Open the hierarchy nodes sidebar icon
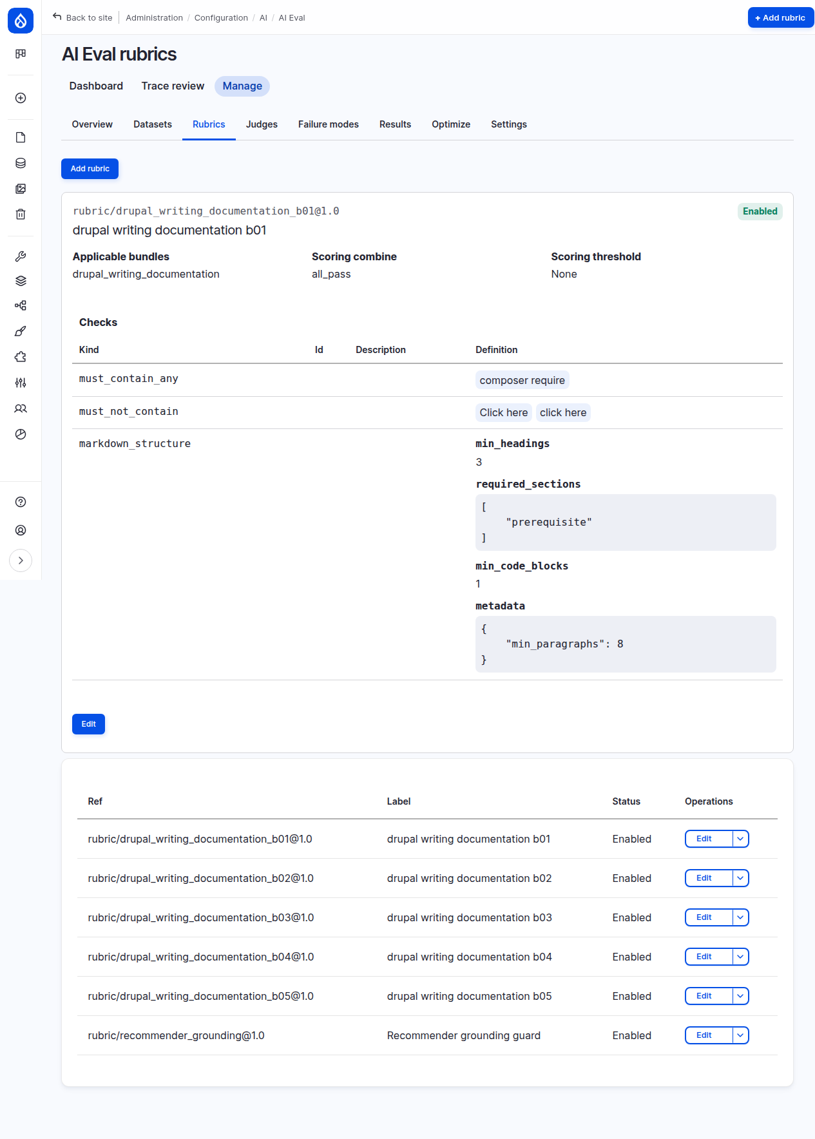Viewport: 815px width, 1139px height. coord(21,305)
